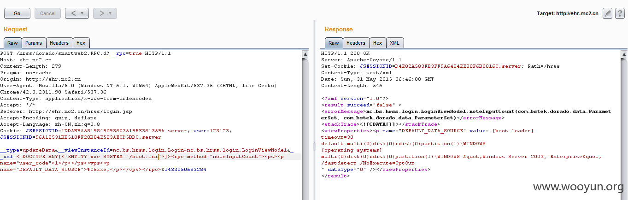Image resolution: width=628 pixels, height=200 pixels.
Task: Click the errorMessage noteInputCount line
Action: click(466, 111)
